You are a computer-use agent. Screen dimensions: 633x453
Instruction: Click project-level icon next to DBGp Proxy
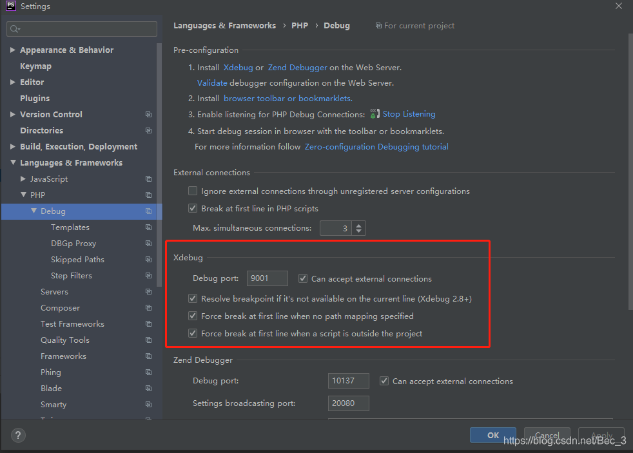pyautogui.click(x=148, y=244)
